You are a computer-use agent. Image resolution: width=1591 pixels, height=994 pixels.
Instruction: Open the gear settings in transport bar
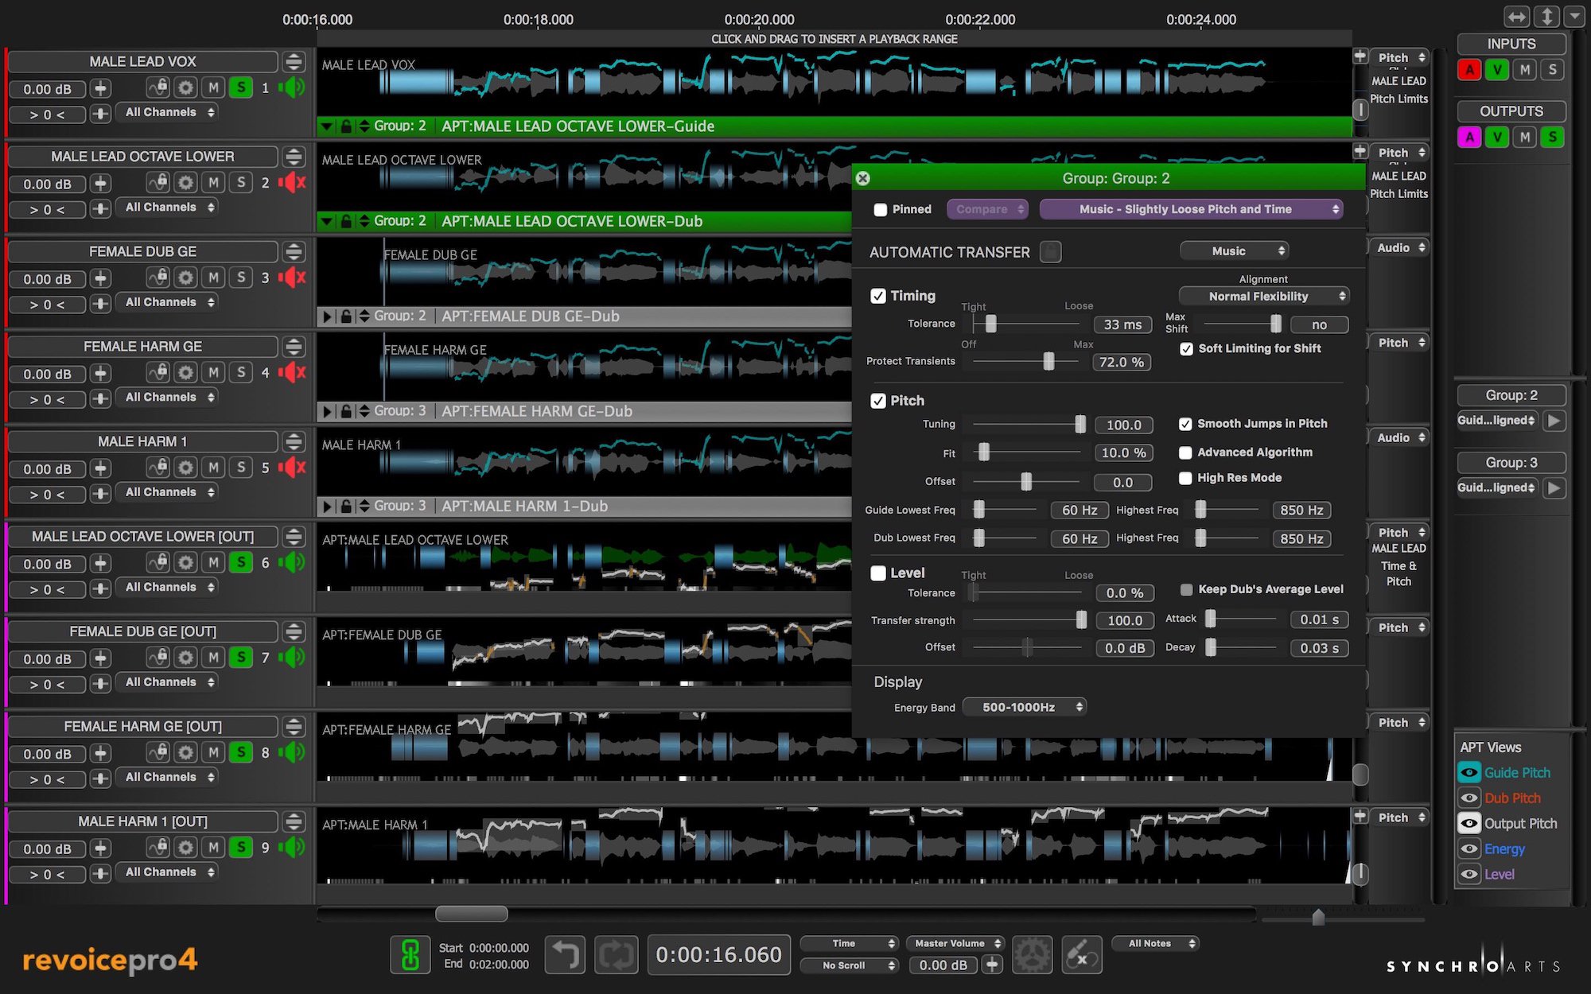pos(1032,954)
